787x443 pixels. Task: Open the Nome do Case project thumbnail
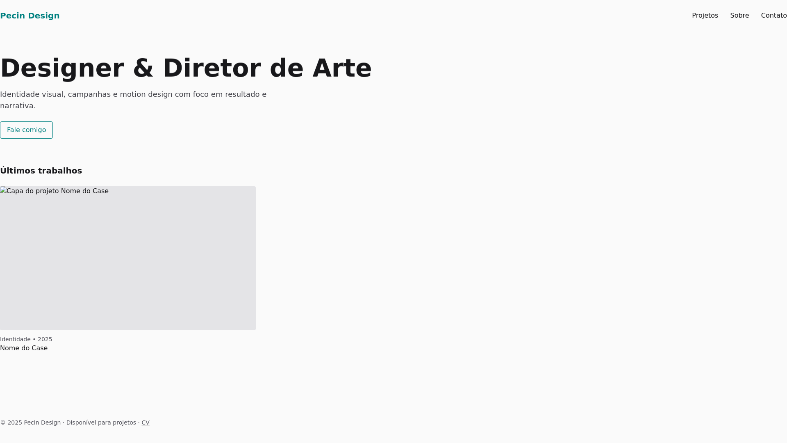(x=128, y=258)
